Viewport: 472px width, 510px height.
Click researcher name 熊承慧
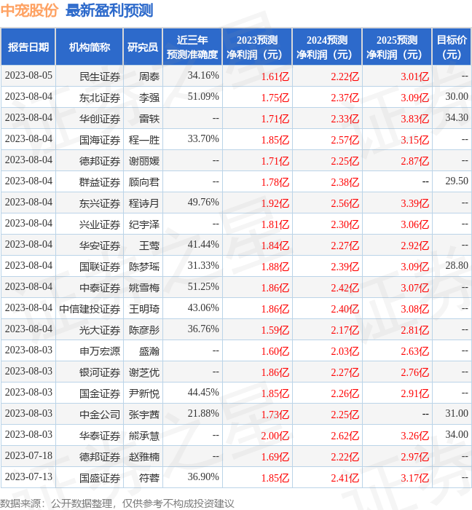[x=144, y=436]
